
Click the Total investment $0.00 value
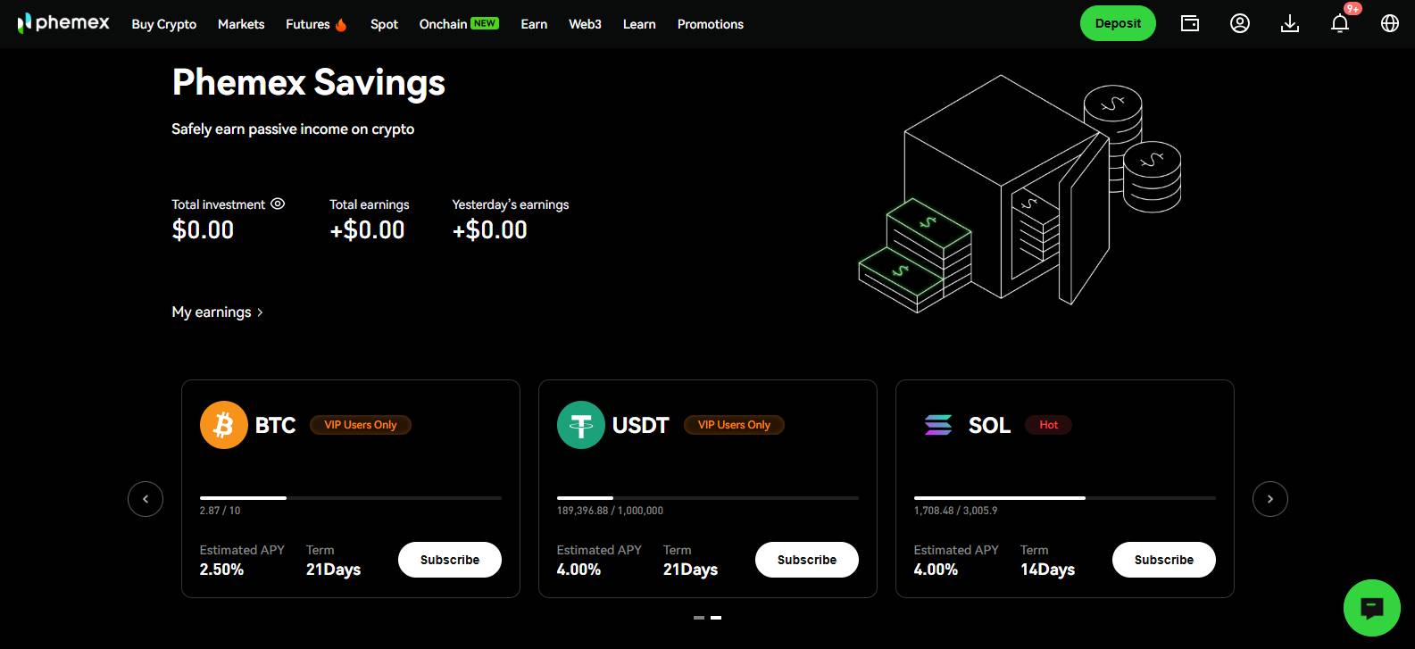tap(203, 230)
